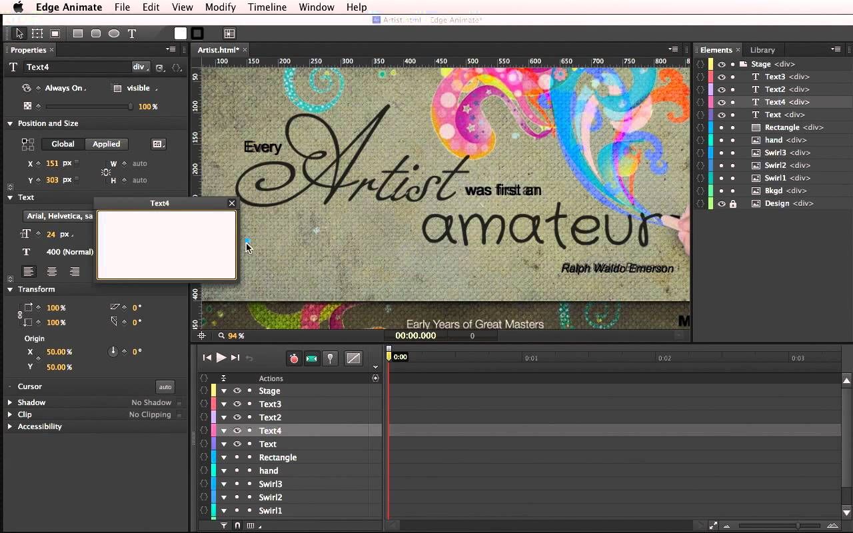This screenshot has height=533, width=853.
Task: Select the Selection arrow tool
Action: tap(19, 33)
